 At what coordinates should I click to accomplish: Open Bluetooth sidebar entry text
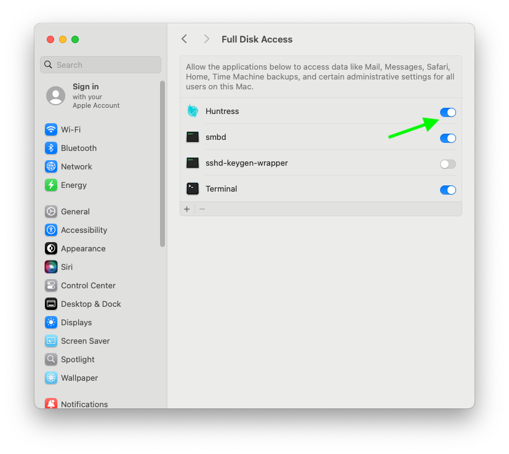[x=79, y=148]
